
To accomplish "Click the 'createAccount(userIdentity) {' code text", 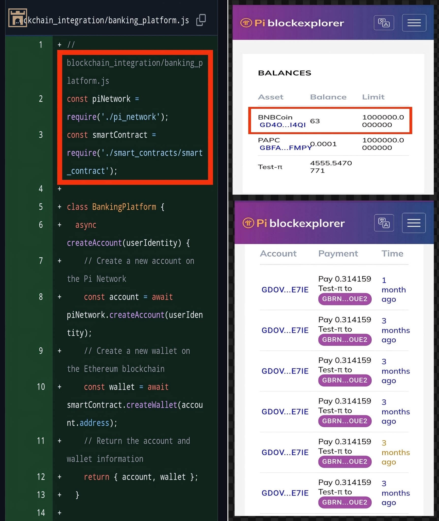I will (128, 243).
